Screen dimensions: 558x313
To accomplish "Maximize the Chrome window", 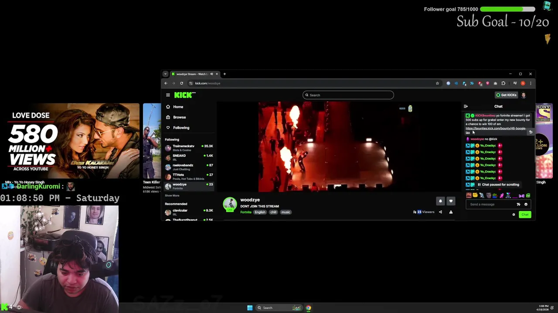I will (520, 74).
